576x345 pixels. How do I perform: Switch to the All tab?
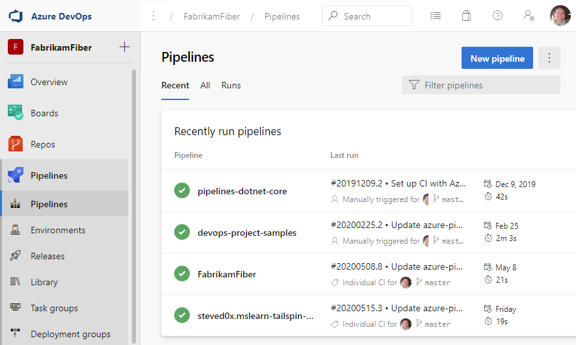[x=205, y=85]
